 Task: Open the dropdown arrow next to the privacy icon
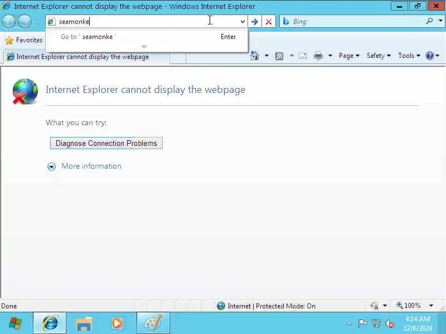click(385, 306)
